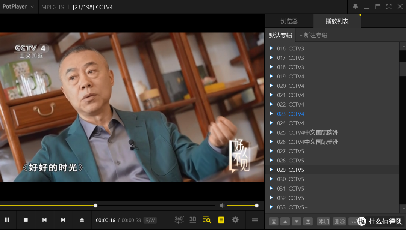Click MPEG TS format label

53,7
